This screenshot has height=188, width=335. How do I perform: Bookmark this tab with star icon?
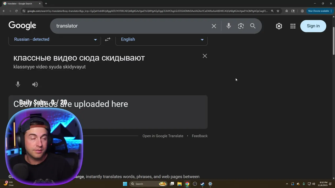pyautogui.click(x=278, y=11)
